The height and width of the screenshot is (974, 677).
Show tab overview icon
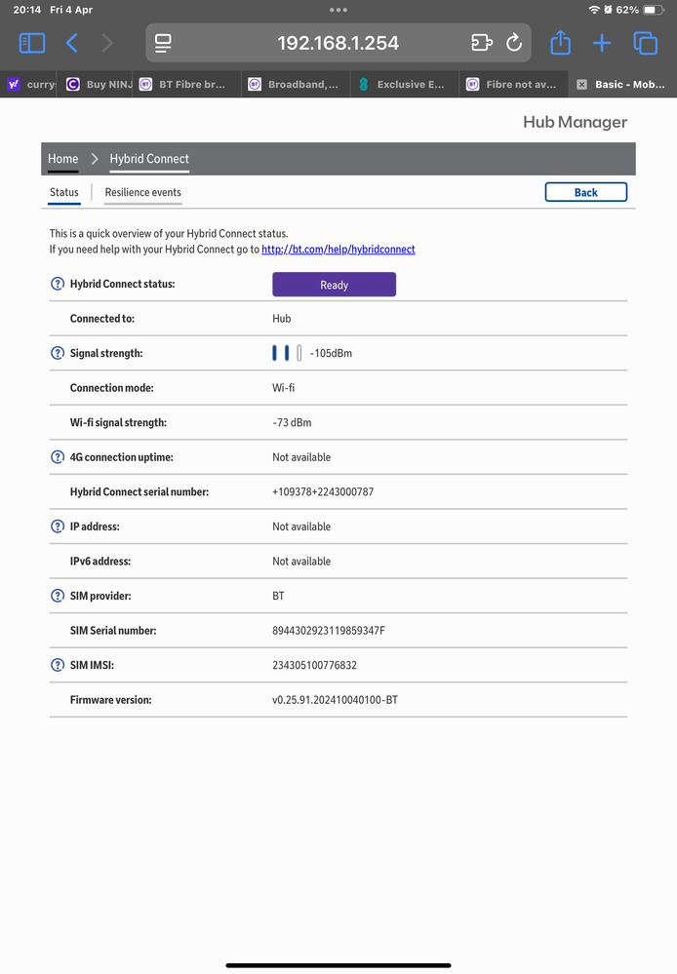tap(645, 43)
